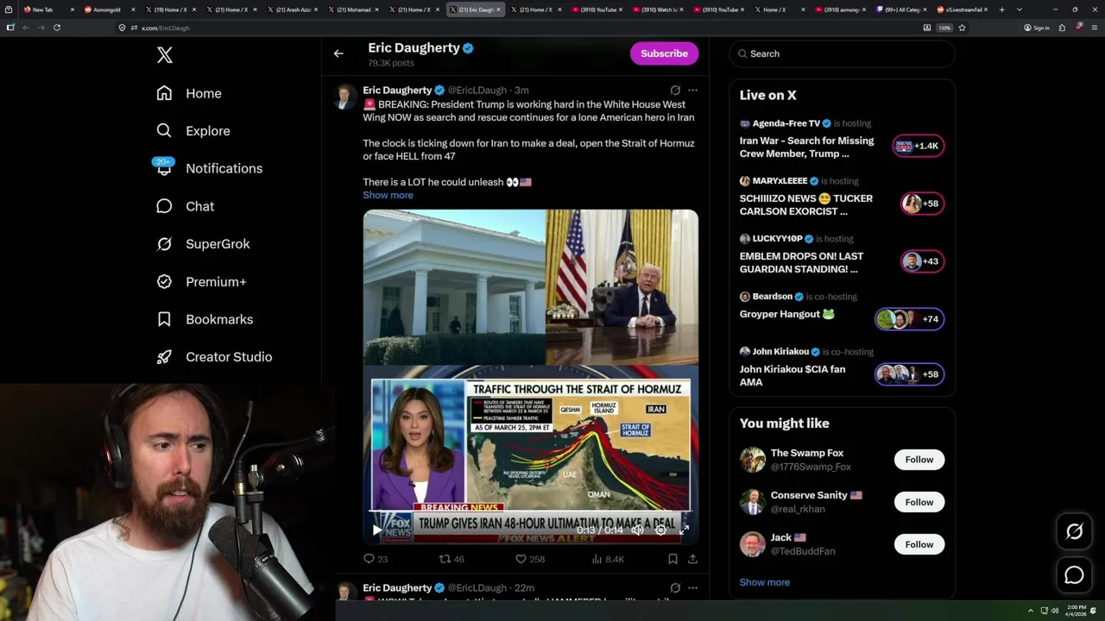This screenshot has height=621, width=1105.
Task: Switch to the r/LivestreamFail browser tab
Action: tap(962, 9)
